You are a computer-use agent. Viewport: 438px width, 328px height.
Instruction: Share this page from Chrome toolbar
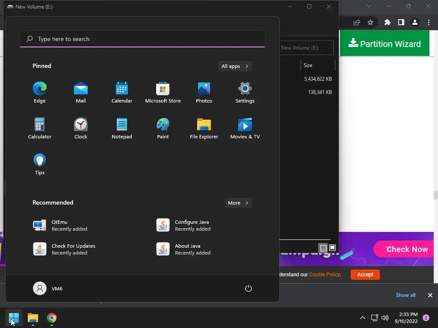357,22
